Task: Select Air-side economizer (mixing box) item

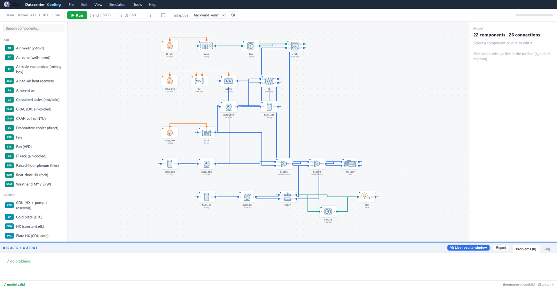Action: [x=33, y=69]
